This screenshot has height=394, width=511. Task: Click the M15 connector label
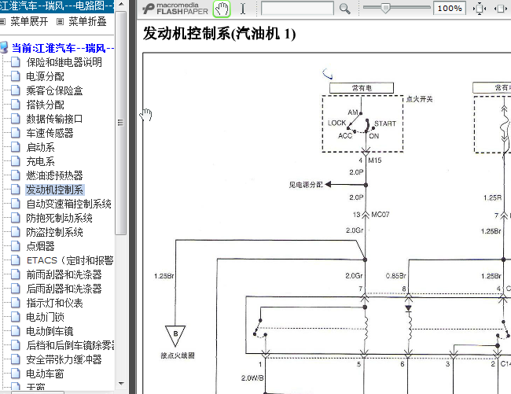tap(375, 160)
